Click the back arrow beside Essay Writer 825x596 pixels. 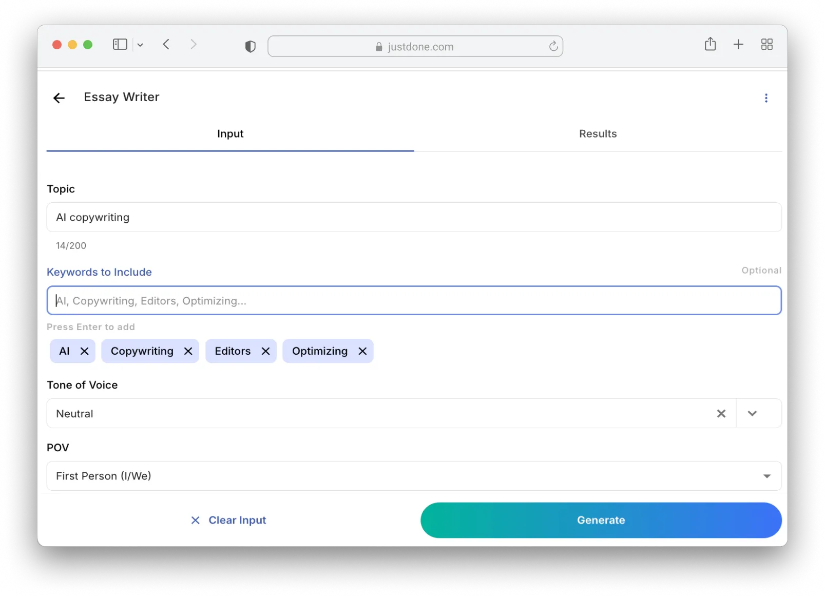pyautogui.click(x=59, y=98)
